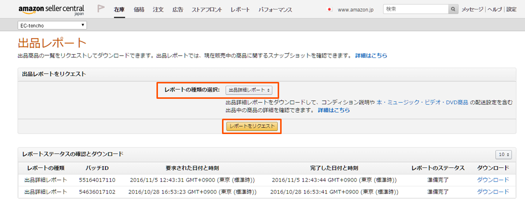Open メッセージ link
The width and height of the screenshot is (525, 213).
[x=472, y=9]
